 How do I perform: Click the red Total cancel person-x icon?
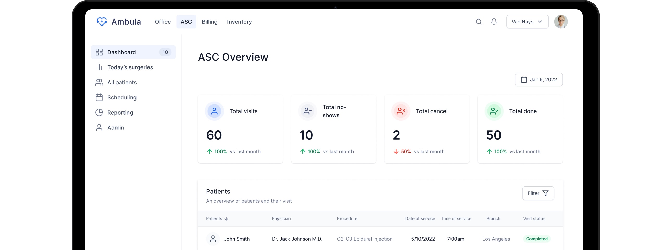pyautogui.click(x=401, y=111)
